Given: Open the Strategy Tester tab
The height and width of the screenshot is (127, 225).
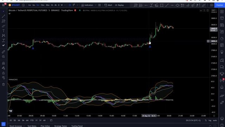Looking at the screenshot, I should pyautogui.click(x=60, y=126).
